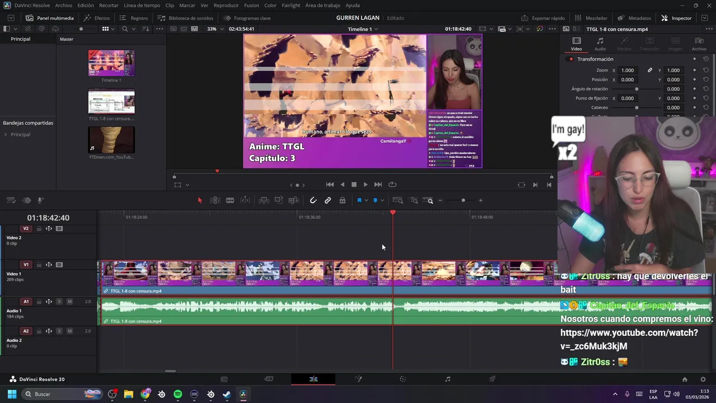Screen dimensions: 716x403
Task: Activate the Trim edit mode tool
Action: click(215, 200)
